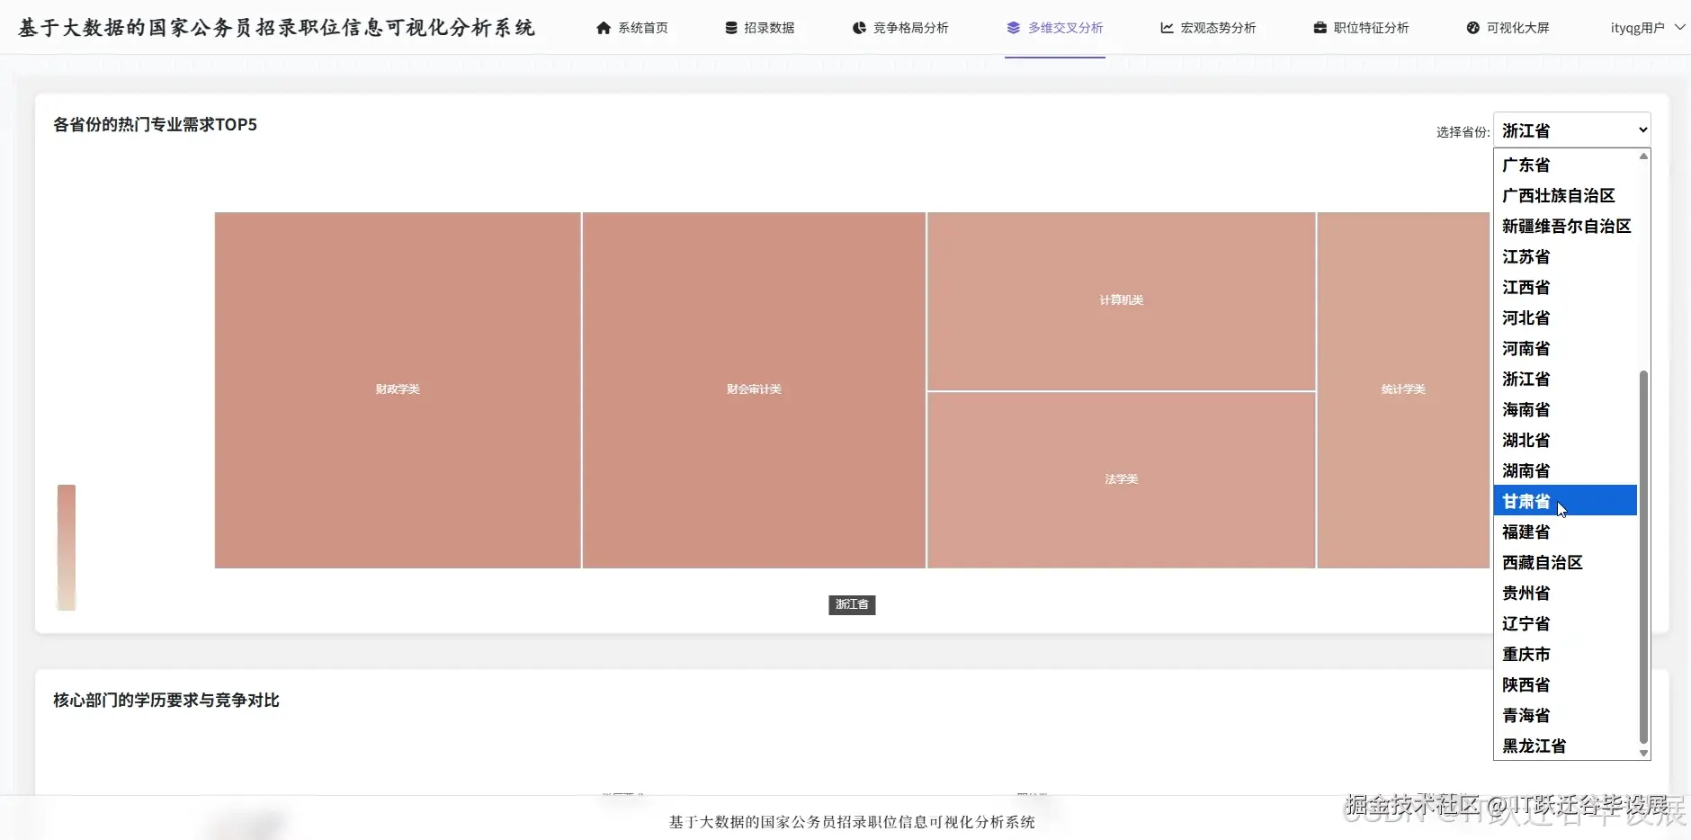
Task: Select the 计算机类 treemap block
Action: coord(1121,299)
